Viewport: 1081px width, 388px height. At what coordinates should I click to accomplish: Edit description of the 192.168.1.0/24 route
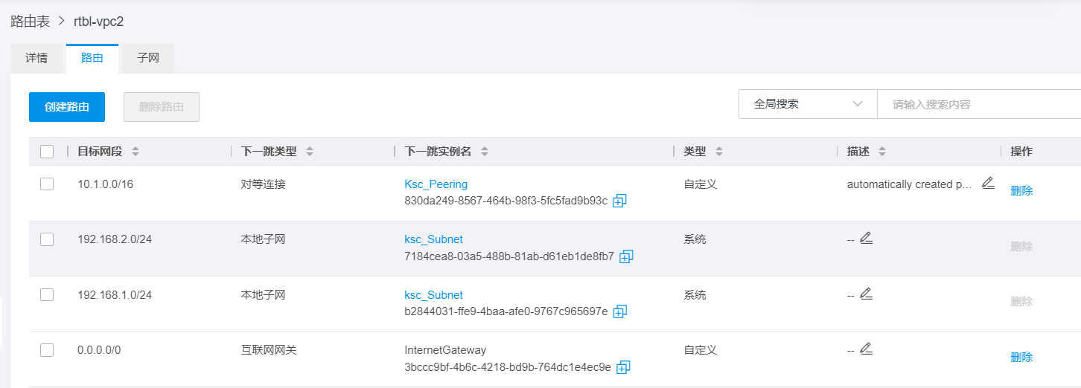tap(866, 294)
